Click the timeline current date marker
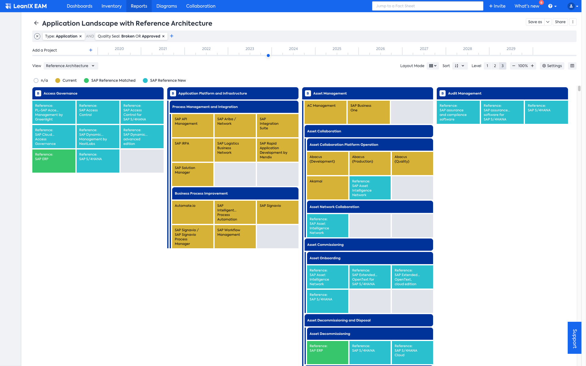 click(x=268, y=56)
